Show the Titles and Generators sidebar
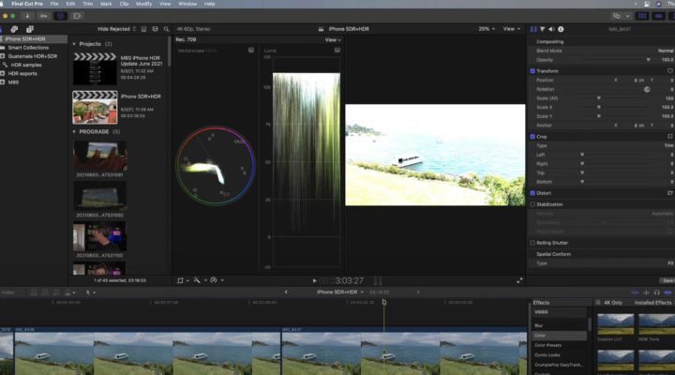 point(30,29)
